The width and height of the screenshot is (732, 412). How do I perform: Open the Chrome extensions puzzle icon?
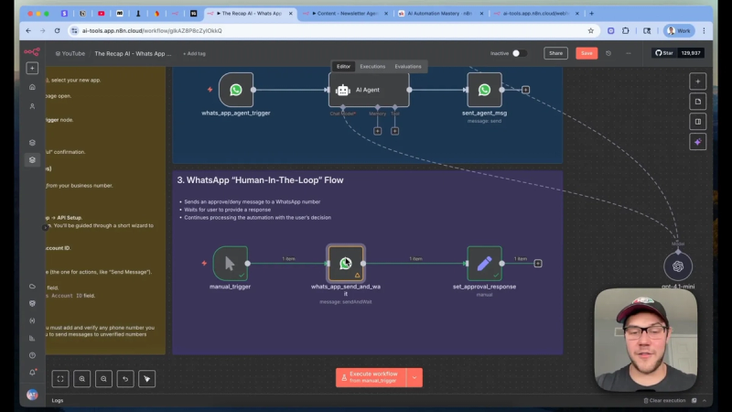point(626,31)
